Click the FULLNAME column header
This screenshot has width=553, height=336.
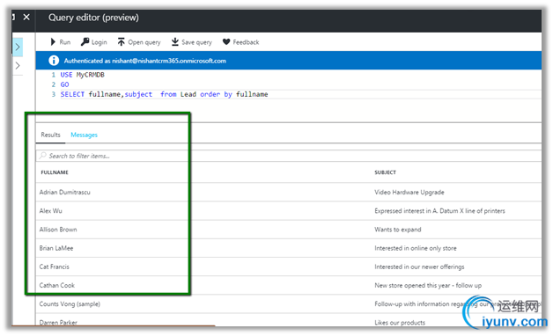55,172
